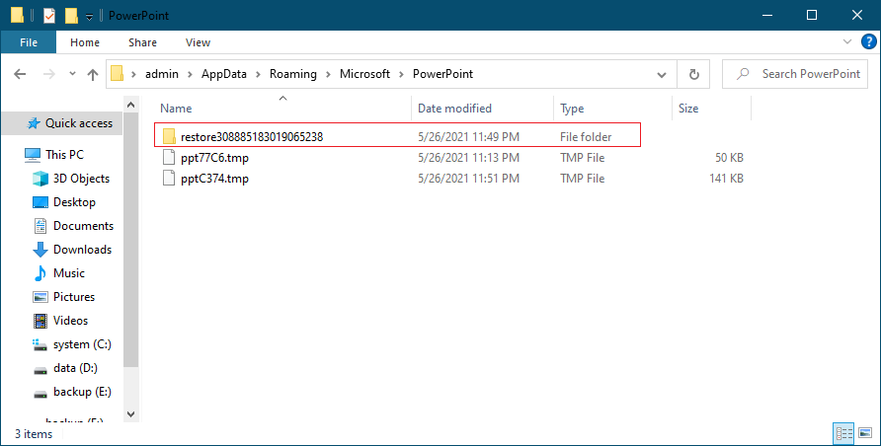Image resolution: width=881 pixels, height=446 pixels.
Task: Click the folder icon in the address bar
Action: click(117, 73)
